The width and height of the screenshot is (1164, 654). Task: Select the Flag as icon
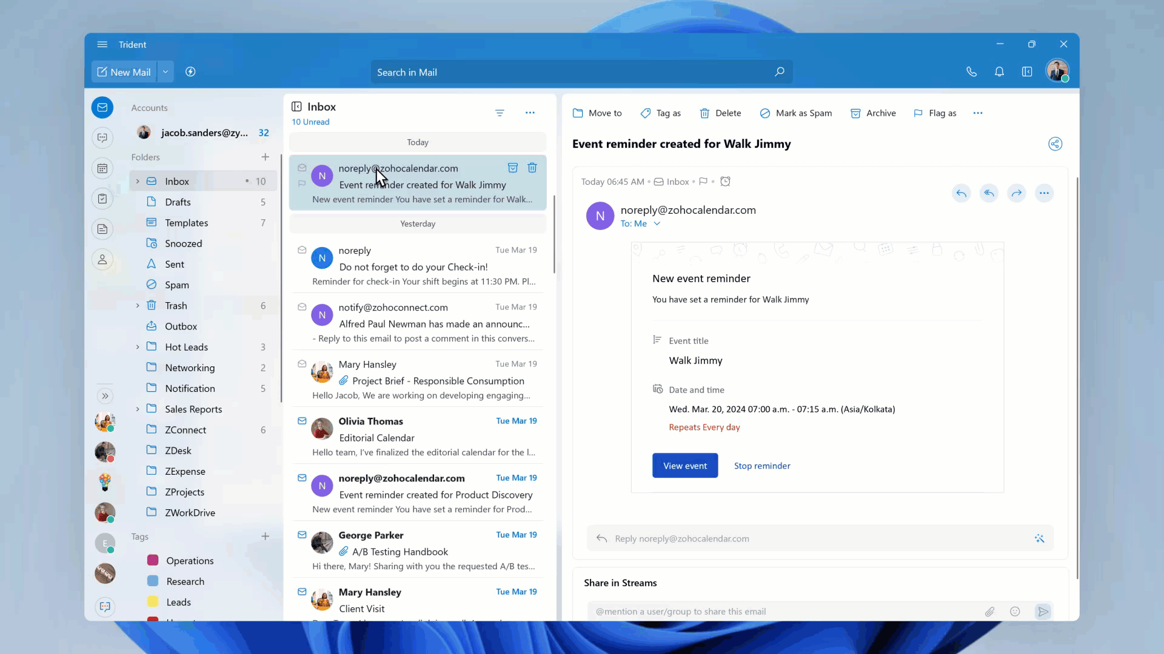918,113
